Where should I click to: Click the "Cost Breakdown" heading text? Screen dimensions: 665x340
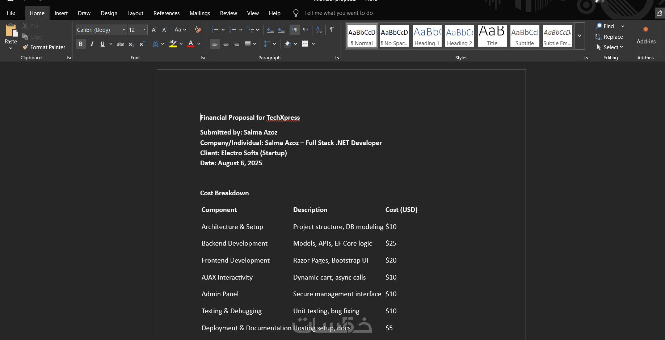coord(224,193)
